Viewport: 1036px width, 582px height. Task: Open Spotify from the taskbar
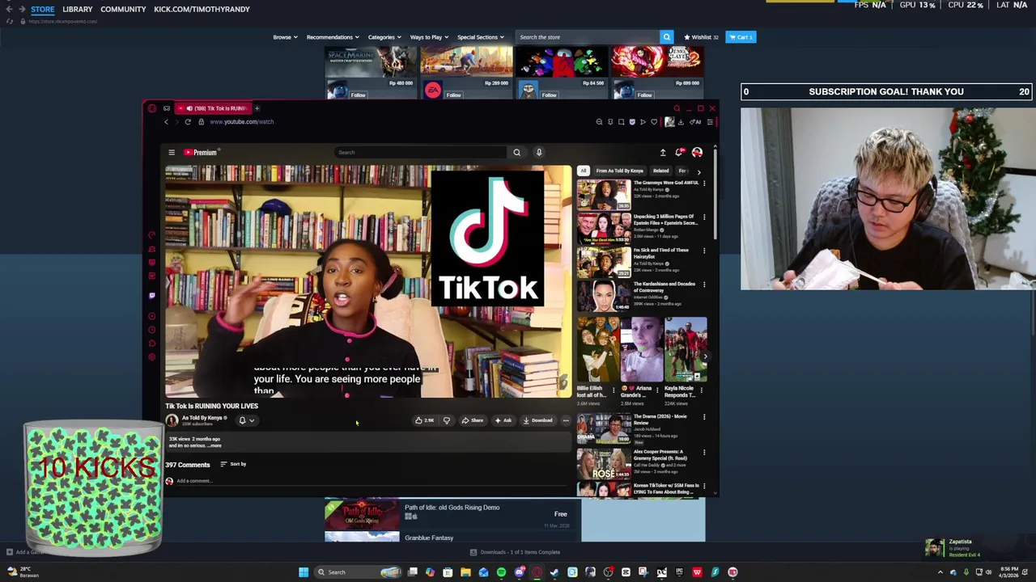[x=501, y=572]
